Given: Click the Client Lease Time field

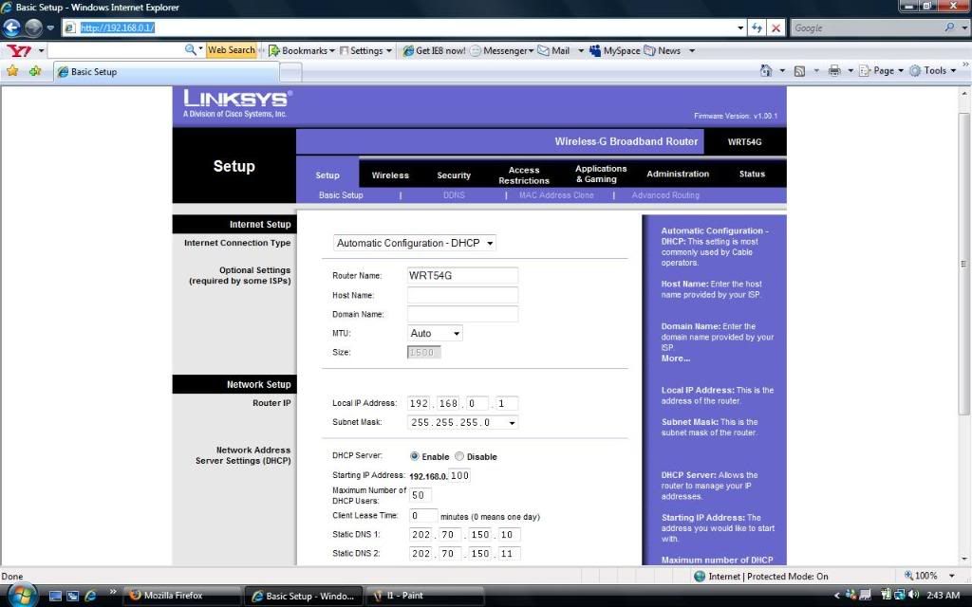Looking at the screenshot, I should 422,515.
